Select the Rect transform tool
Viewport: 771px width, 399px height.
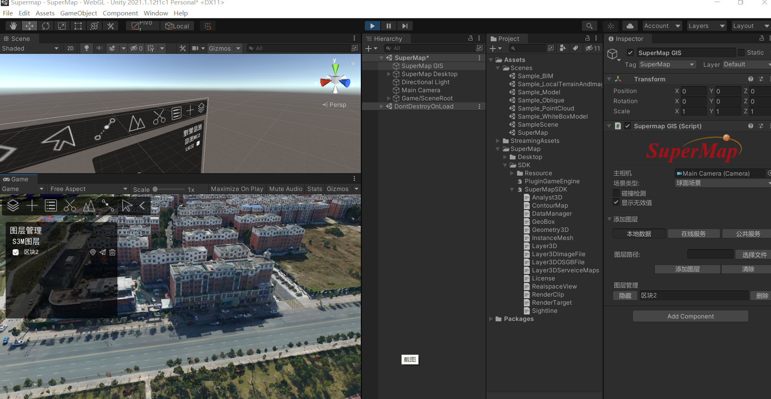[78, 26]
